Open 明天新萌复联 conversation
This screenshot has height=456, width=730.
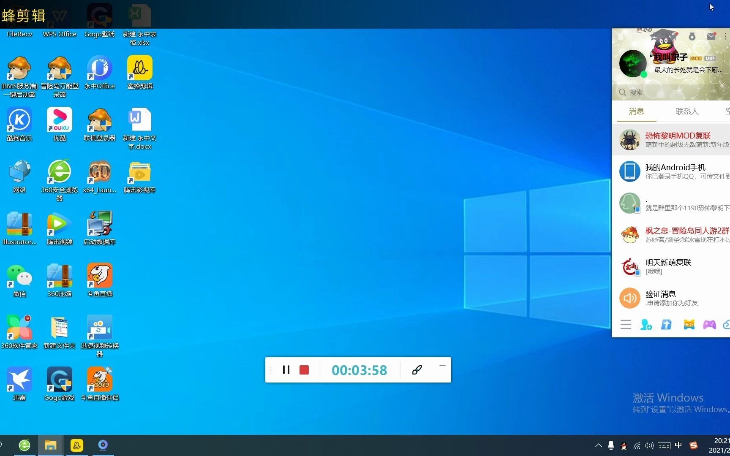[x=671, y=266]
